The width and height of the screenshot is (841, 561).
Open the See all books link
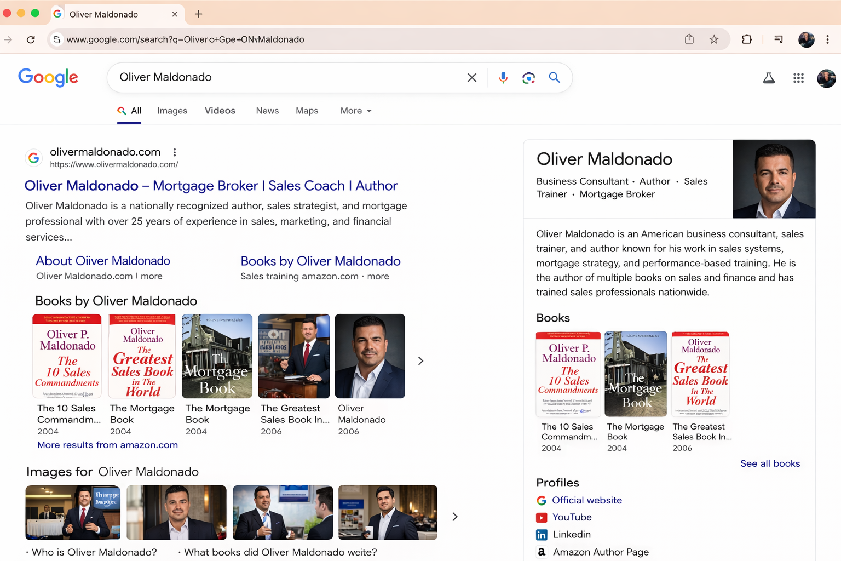(770, 463)
